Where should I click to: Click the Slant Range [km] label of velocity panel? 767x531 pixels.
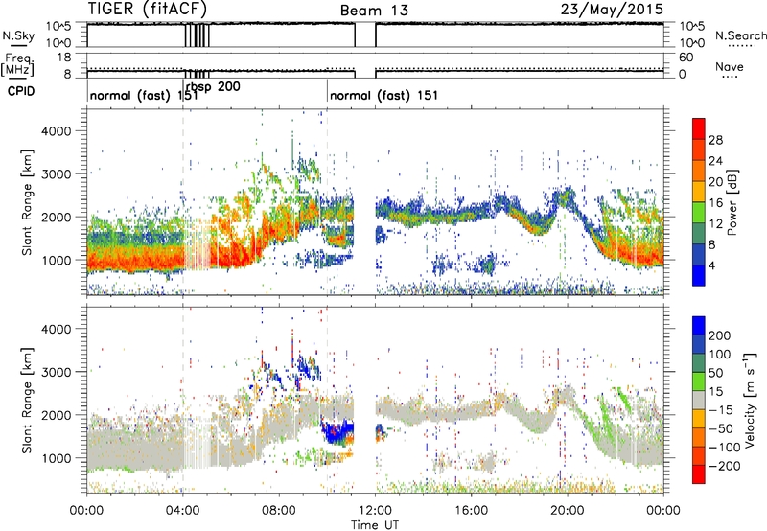coord(27,401)
